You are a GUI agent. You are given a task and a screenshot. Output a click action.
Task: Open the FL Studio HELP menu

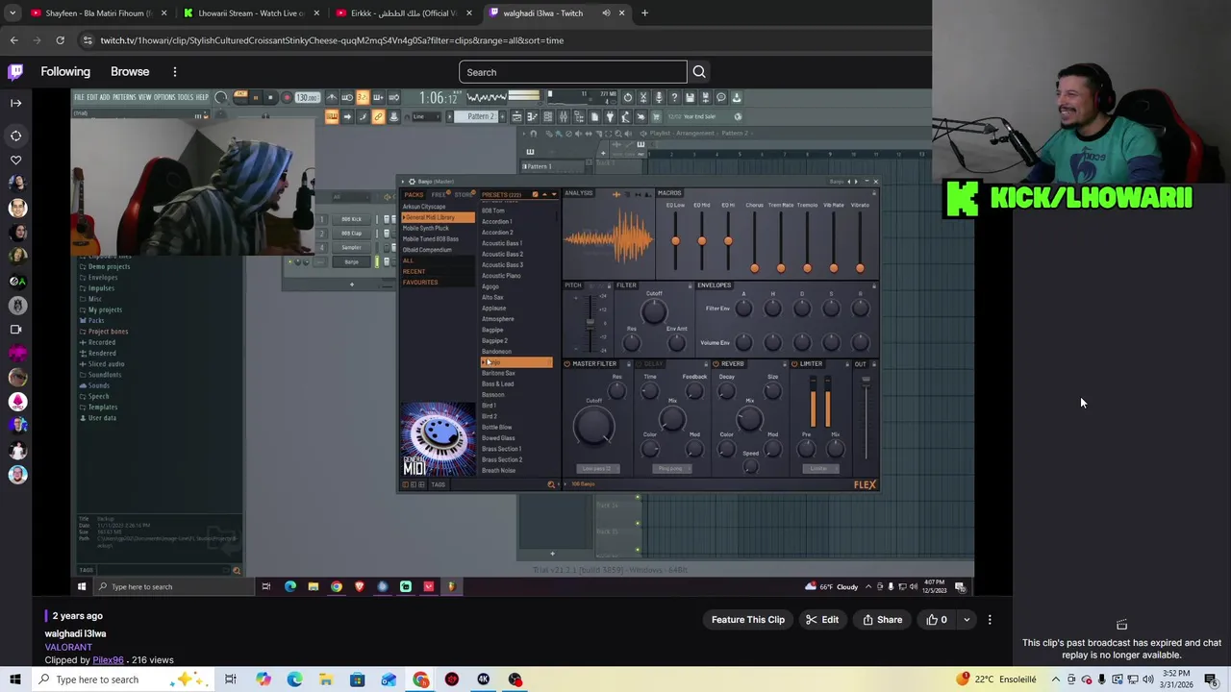[202, 97]
